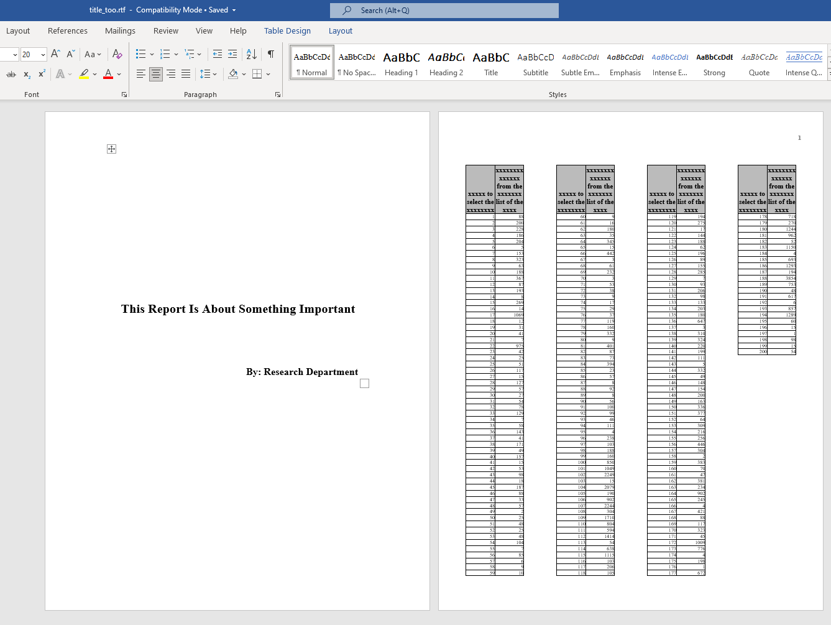Switch to the Table Design tab
831x625 pixels.
[287, 30]
